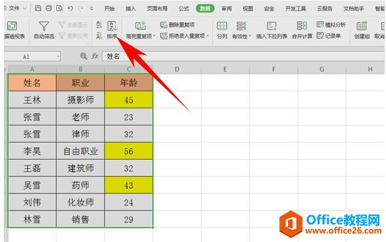Select the cell containing 王磊
This screenshot has width=386, height=242.
pyautogui.click(x=32, y=168)
